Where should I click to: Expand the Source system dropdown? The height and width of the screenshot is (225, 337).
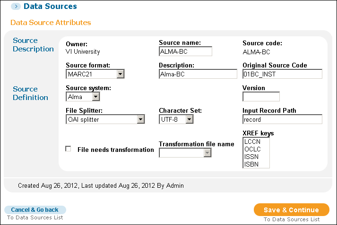(95, 97)
